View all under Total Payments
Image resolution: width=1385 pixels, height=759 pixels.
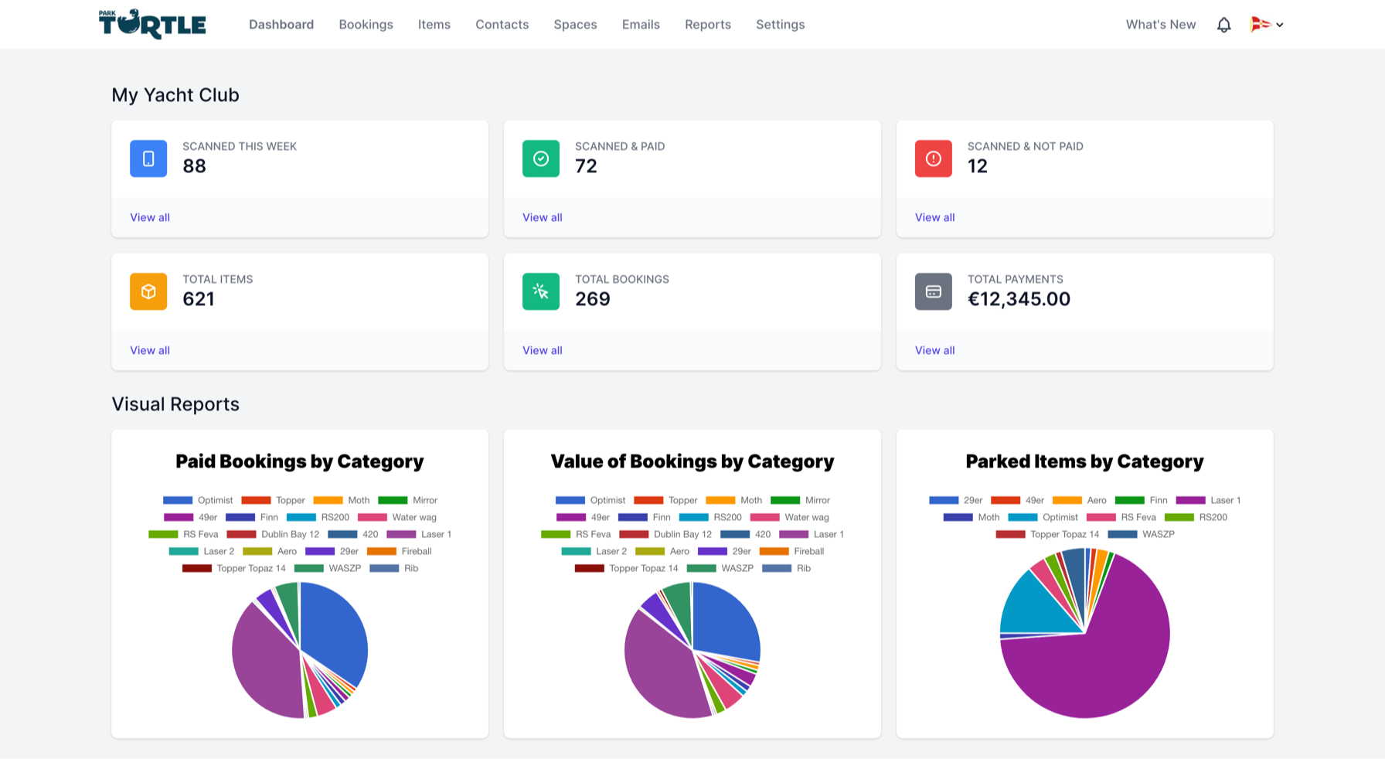coord(934,350)
